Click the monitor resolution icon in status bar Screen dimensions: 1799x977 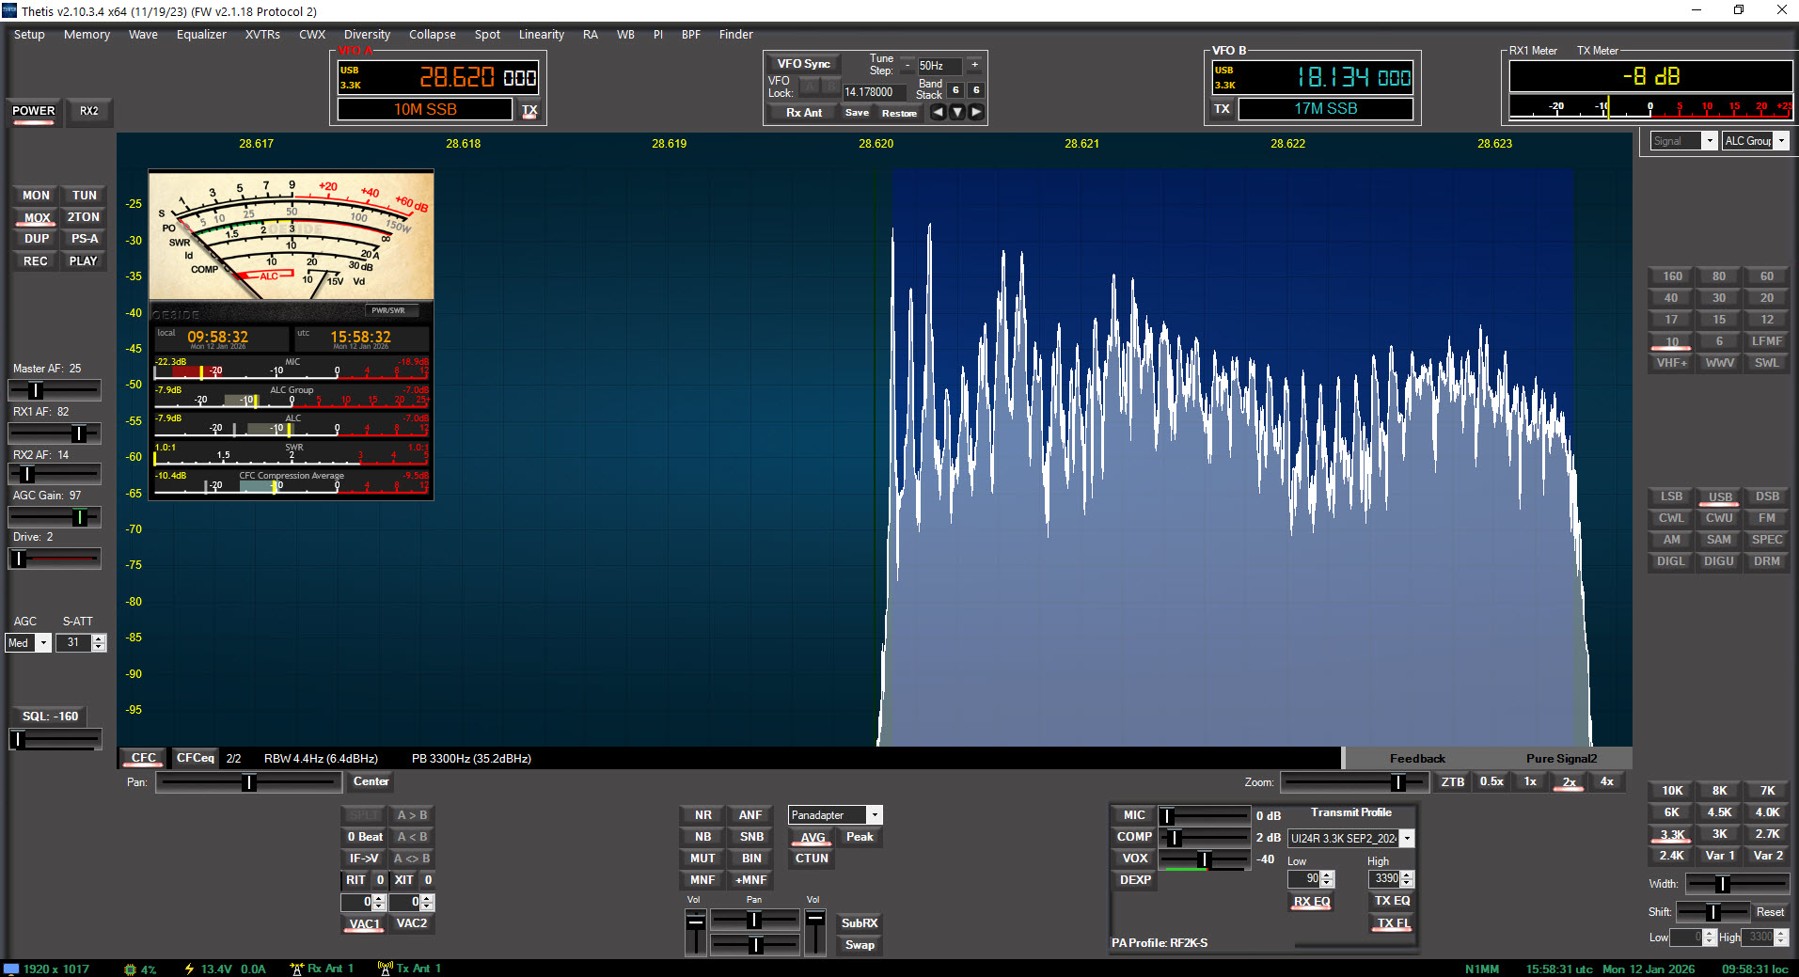[x=11, y=969]
